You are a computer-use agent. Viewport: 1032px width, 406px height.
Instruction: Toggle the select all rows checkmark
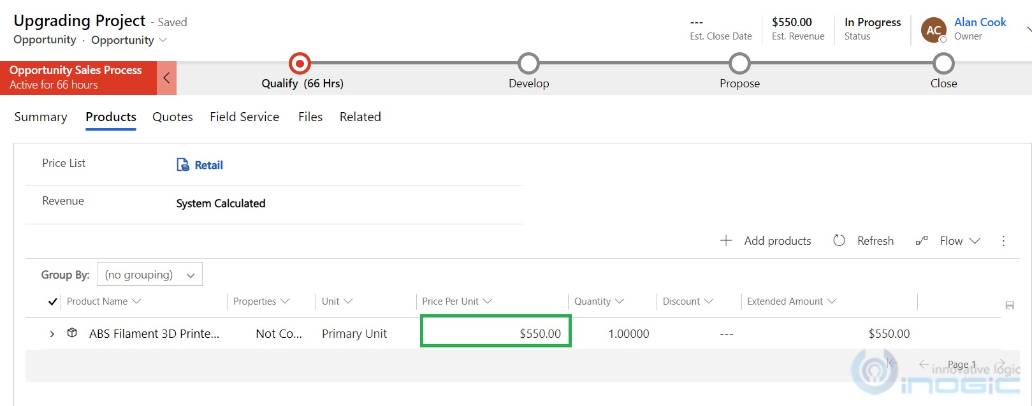coord(53,301)
